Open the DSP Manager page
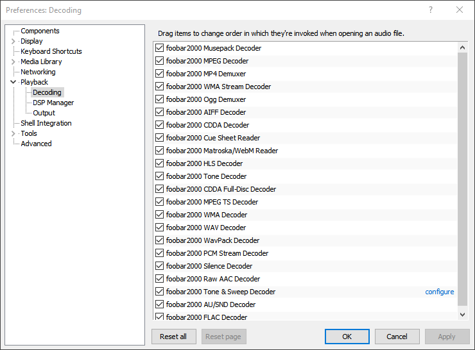The image size is (475, 350). tap(53, 103)
